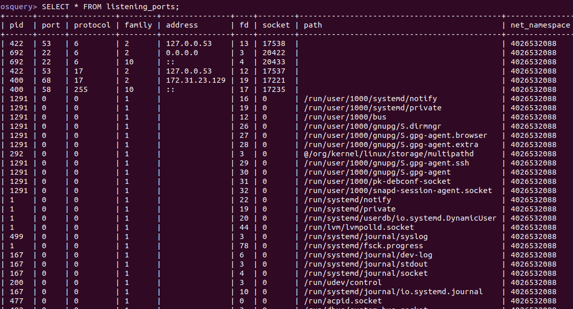The image size is (573, 309).
Task: Click the family column header
Action: coord(138,25)
